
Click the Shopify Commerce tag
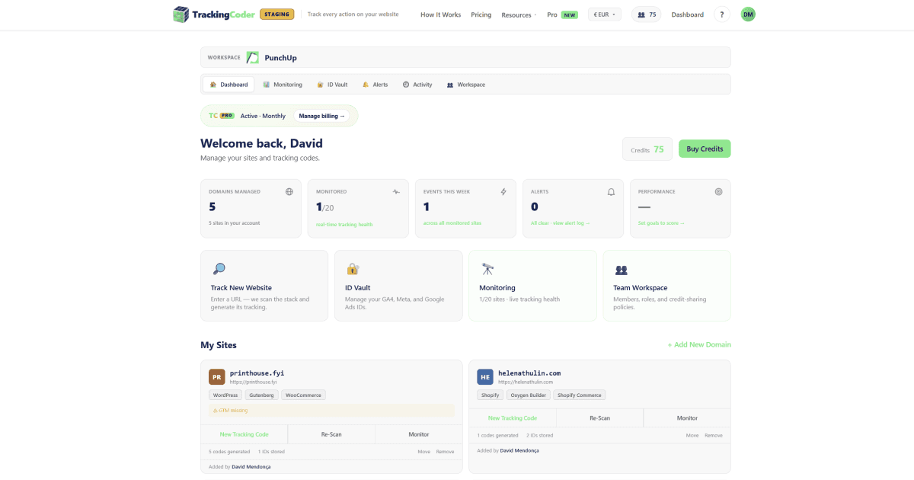tap(579, 395)
